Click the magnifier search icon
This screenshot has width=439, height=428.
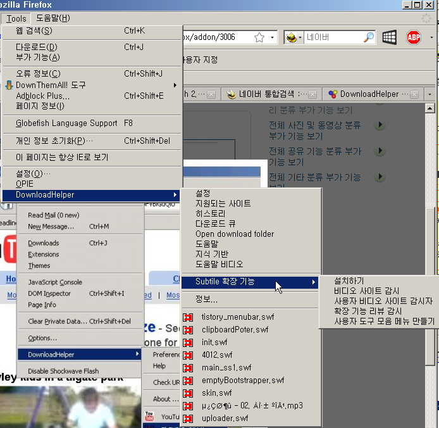(x=368, y=37)
